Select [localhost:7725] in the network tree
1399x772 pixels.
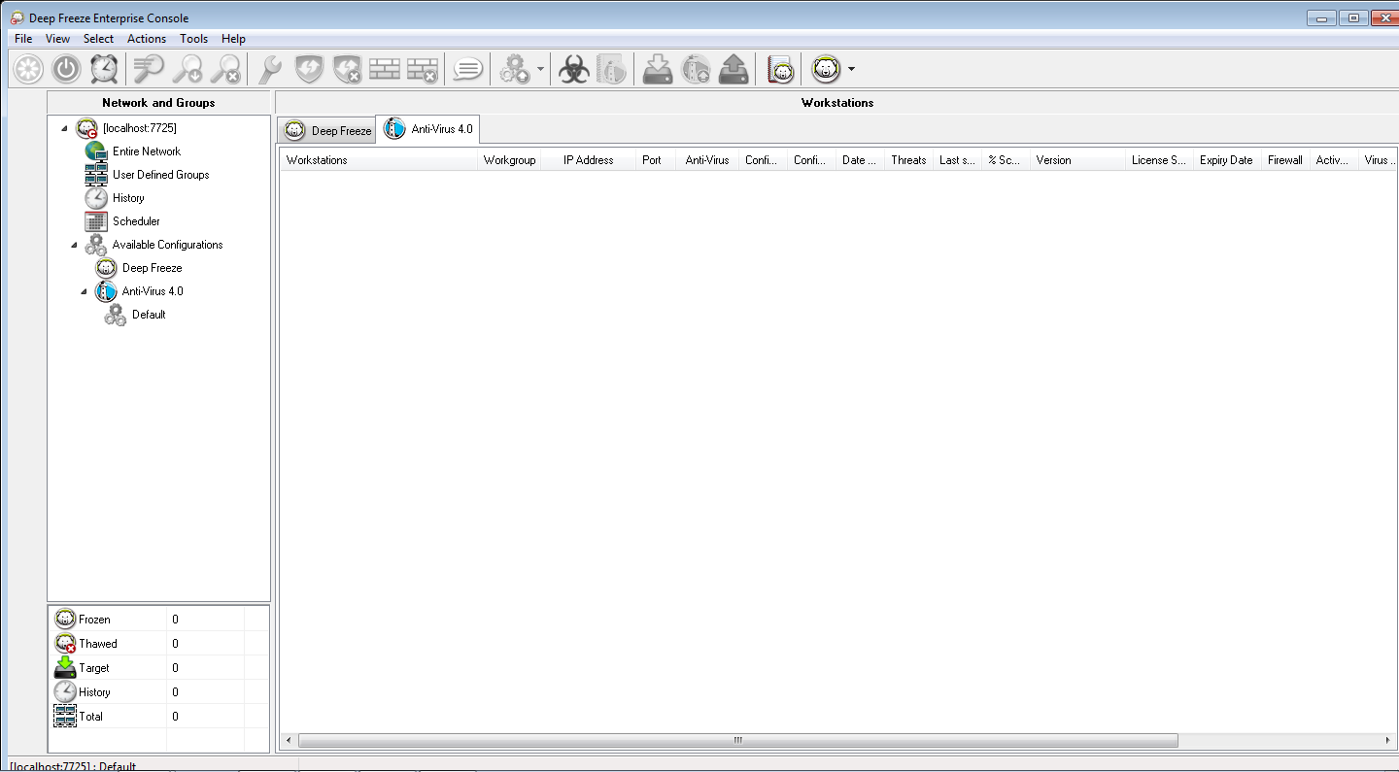click(x=139, y=128)
